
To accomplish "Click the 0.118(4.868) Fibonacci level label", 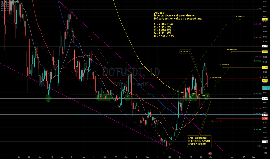I will coord(258,130).
